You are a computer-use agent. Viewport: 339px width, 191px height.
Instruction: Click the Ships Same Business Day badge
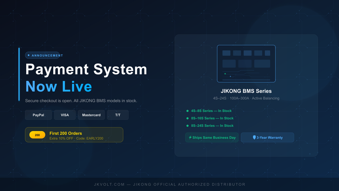tap(212, 138)
